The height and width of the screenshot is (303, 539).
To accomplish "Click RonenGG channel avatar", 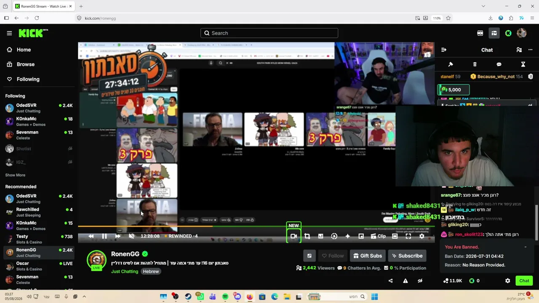I will point(96,260).
